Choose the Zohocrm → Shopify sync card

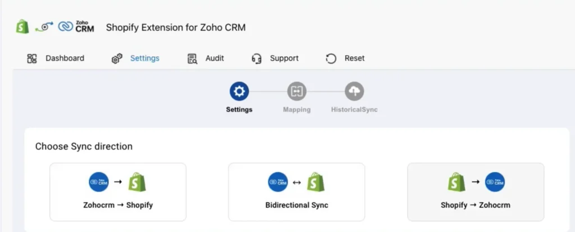coord(118,192)
